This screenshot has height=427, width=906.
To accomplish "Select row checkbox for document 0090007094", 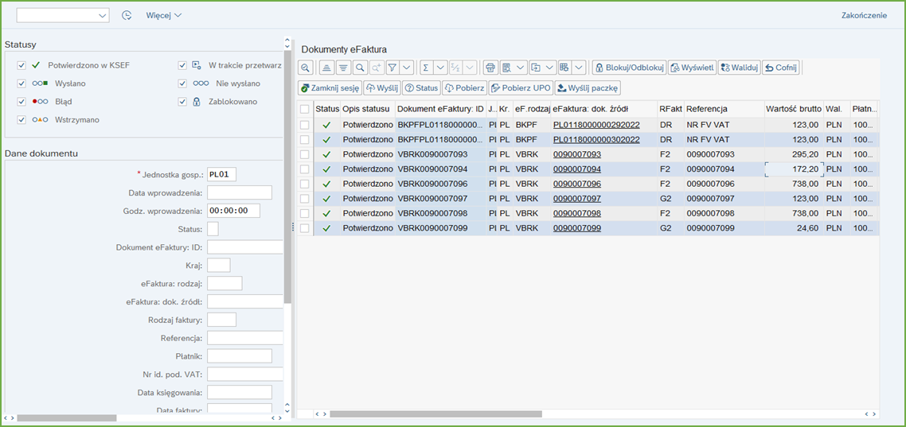I will click(305, 169).
